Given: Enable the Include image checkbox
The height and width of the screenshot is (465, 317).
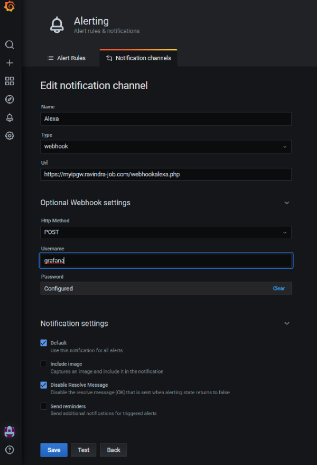Looking at the screenshot, I should (x=44, y=364).
